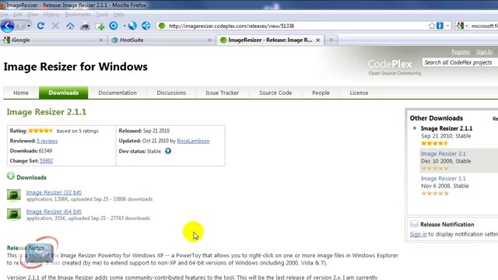Open the Edit menu

pyautogui.click(x=17, y=14)
